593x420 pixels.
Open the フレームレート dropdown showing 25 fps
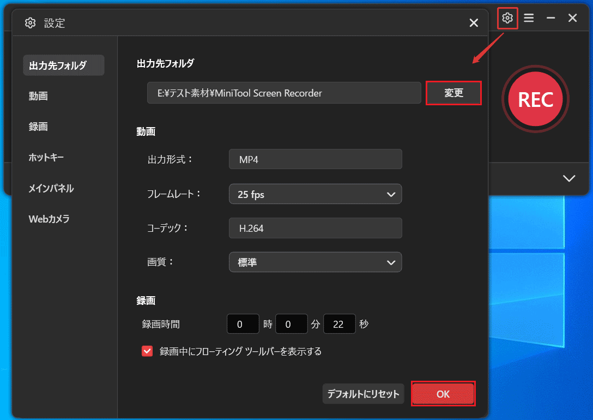[315, 194]
